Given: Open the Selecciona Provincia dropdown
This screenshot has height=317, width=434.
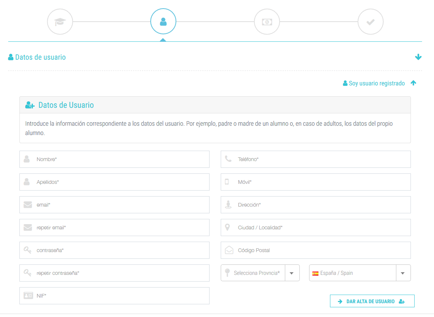Looking at the screenshot, I should coord(292,273).
